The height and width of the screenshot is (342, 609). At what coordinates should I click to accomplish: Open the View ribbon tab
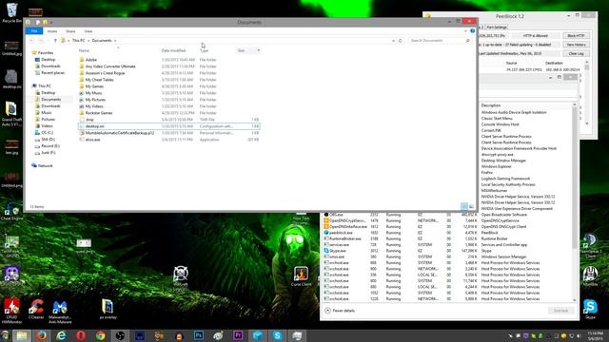(x=88, y=31)
